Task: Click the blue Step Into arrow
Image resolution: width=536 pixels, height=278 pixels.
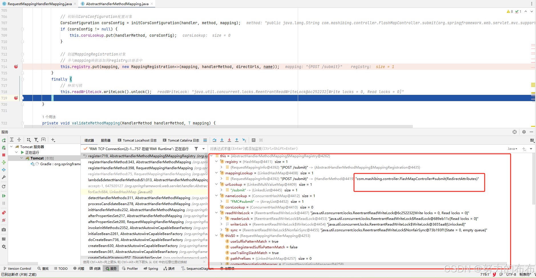Action: point(222,140)
